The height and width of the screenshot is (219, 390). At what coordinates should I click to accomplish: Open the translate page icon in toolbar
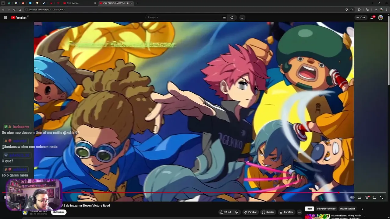pyautogui.click(x=367, y=10)
